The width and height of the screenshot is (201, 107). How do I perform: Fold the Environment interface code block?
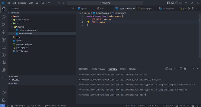click(85, 16)
